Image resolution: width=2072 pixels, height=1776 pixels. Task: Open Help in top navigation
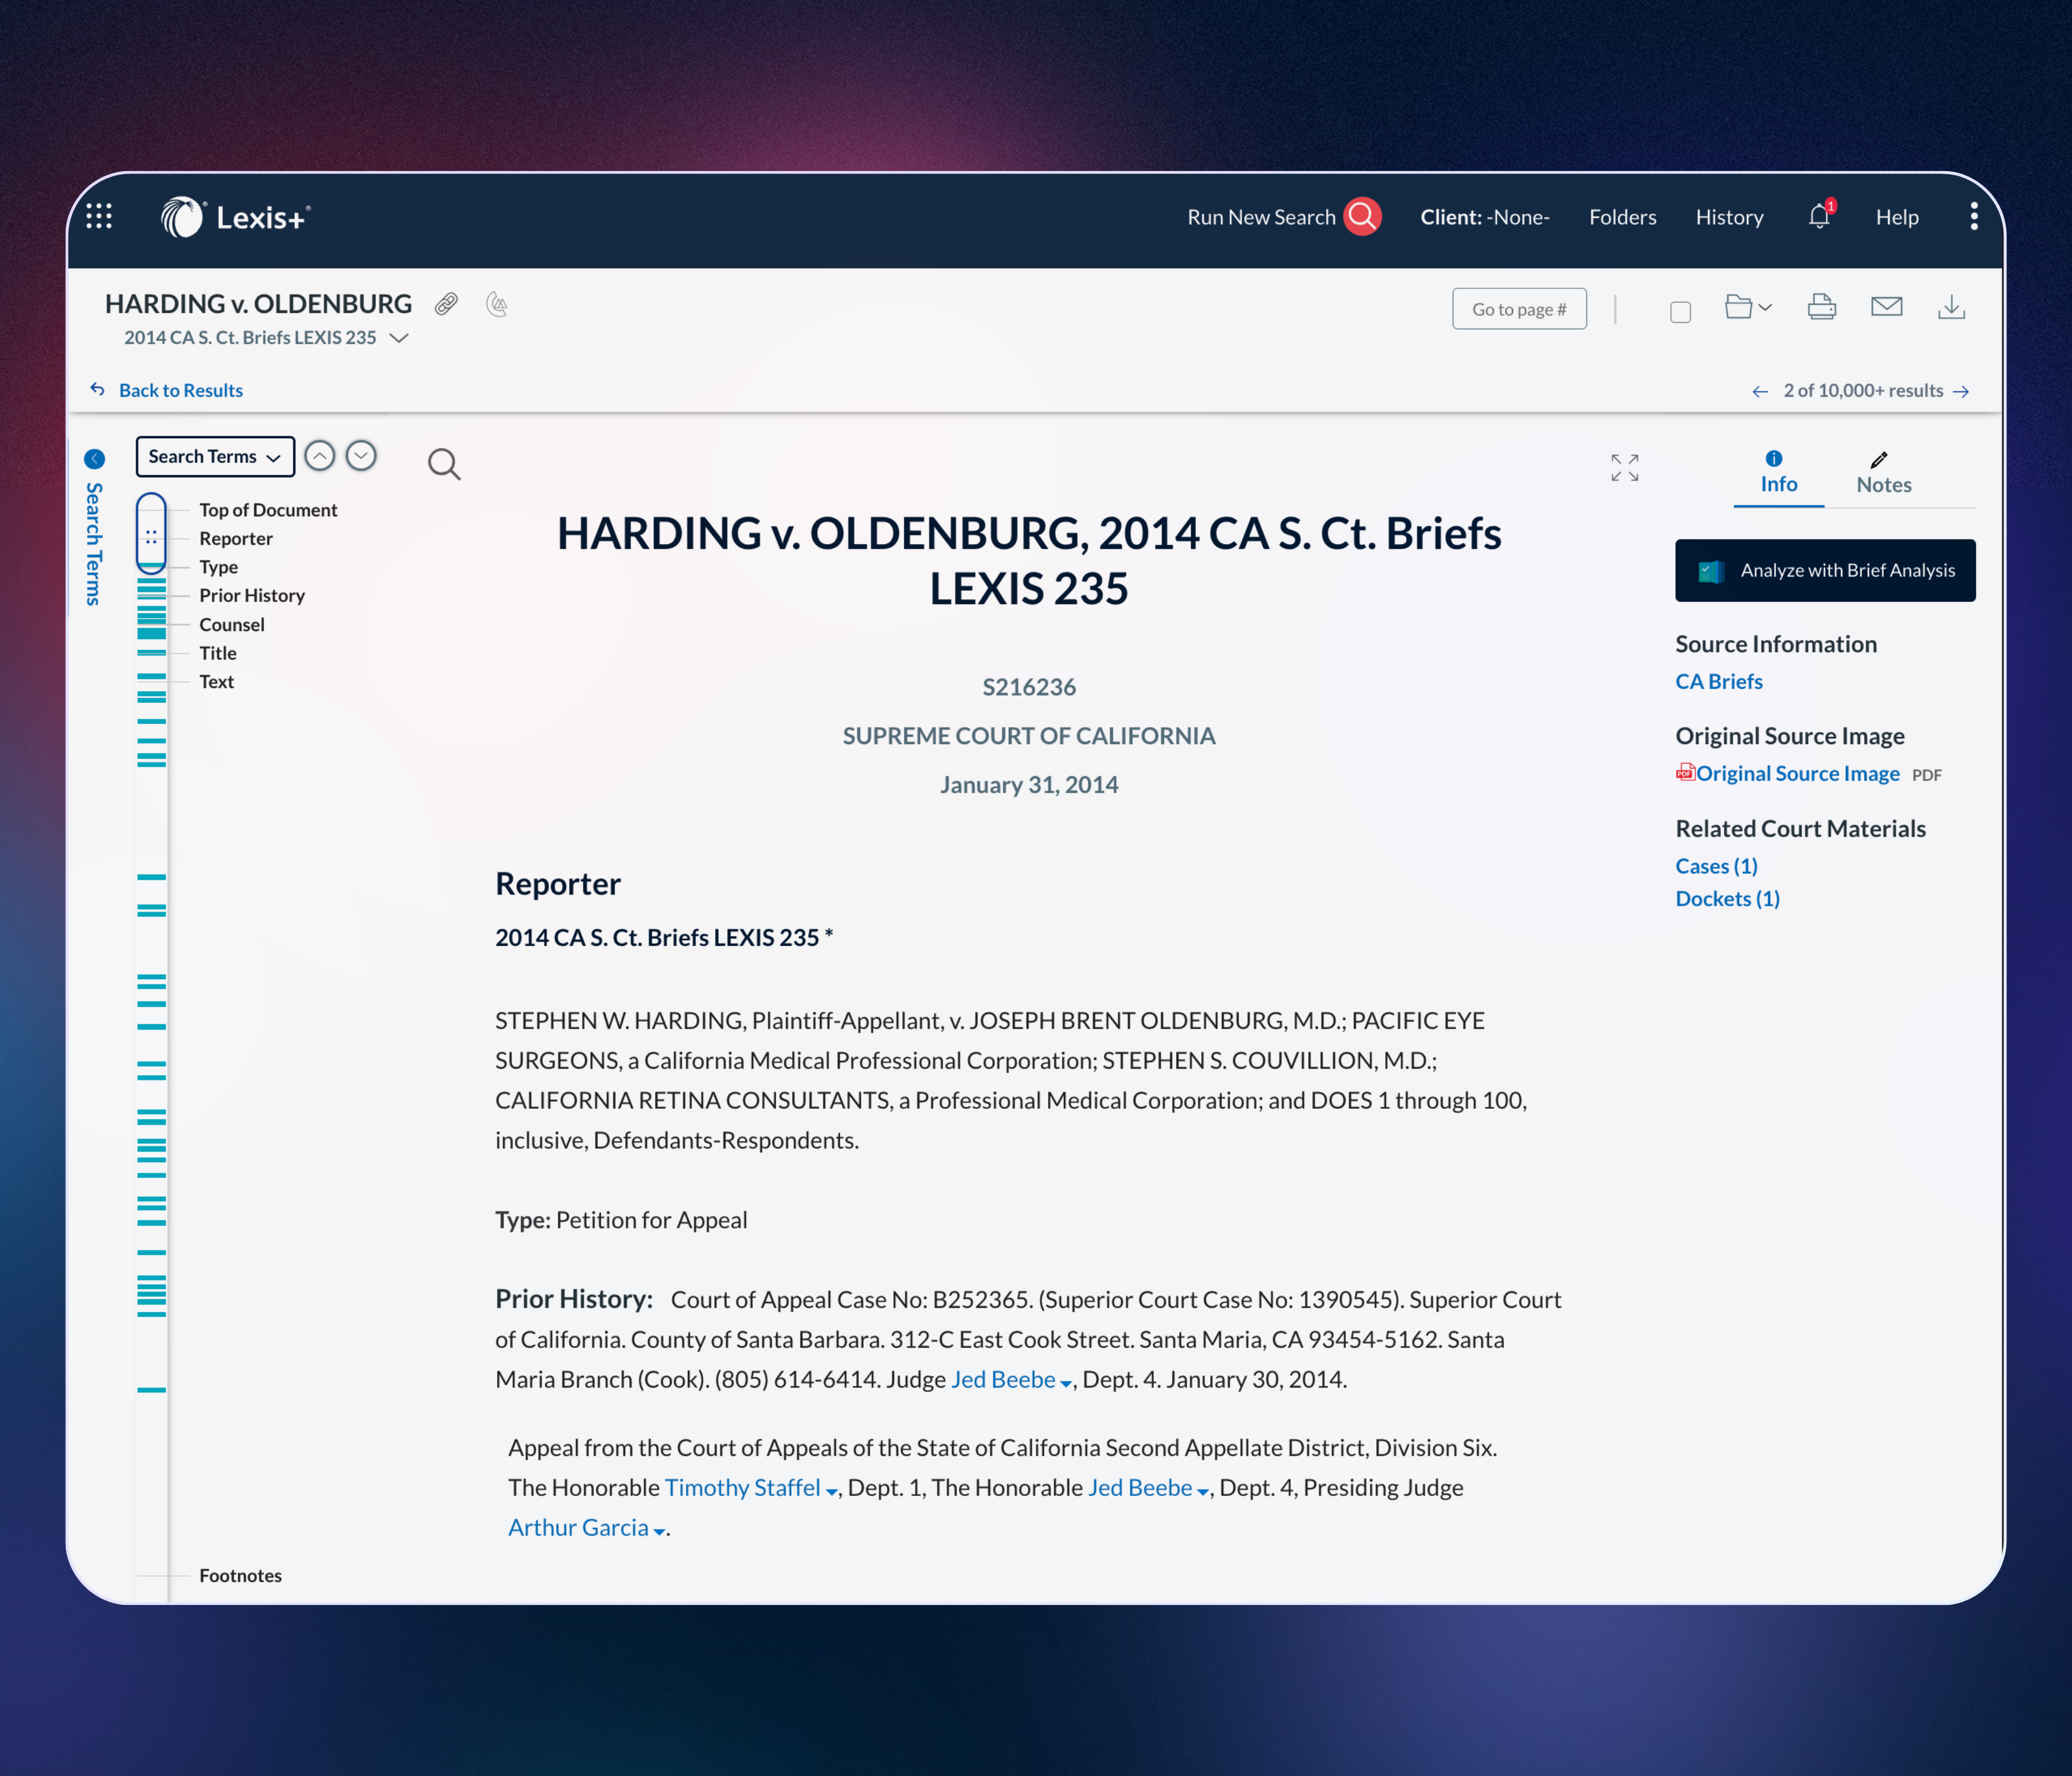pos(1896,217)
